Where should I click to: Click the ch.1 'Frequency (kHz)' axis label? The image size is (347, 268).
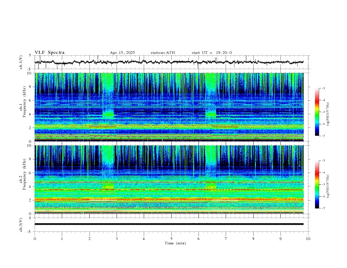click(x=25, y=102)
